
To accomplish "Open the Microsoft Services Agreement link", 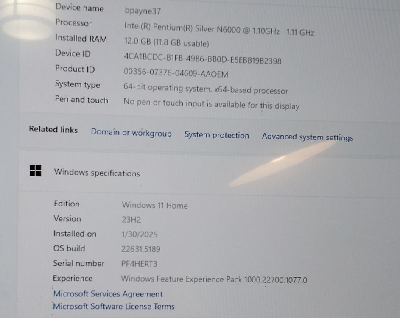I will tap(108, 294).
